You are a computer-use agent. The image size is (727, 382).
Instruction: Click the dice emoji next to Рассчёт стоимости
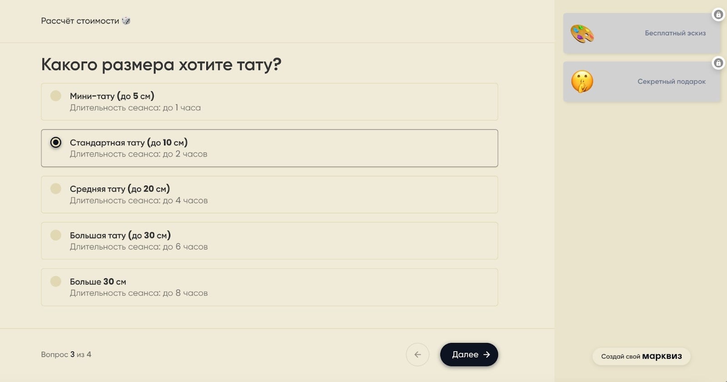[126, 20]
